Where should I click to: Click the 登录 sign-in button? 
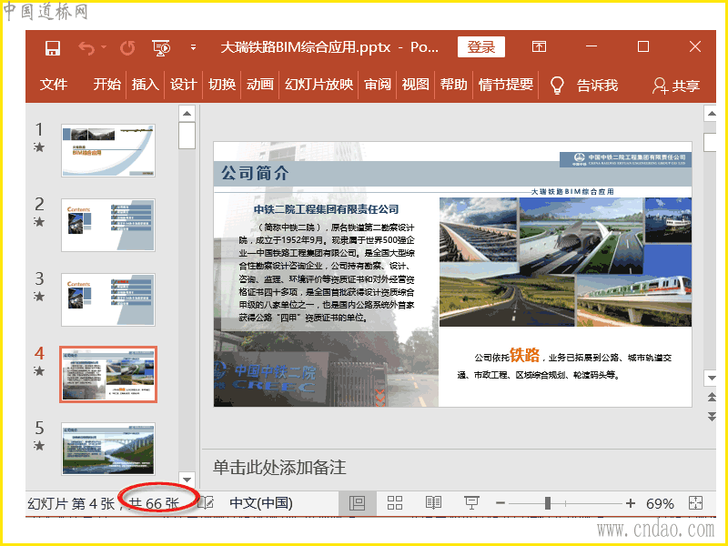[481, 47]
